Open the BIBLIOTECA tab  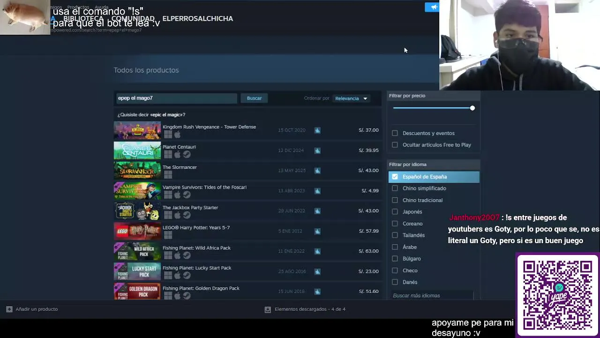coord(83,19)
